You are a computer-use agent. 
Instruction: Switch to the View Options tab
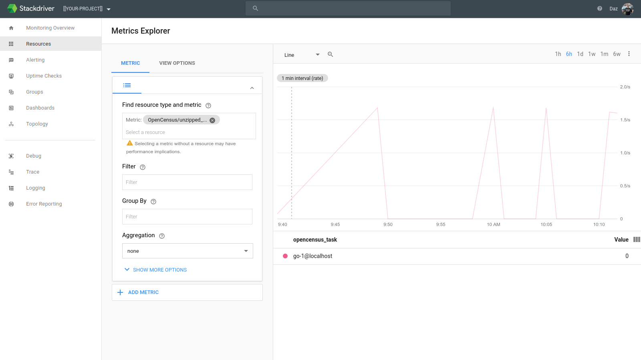[177, 63]
